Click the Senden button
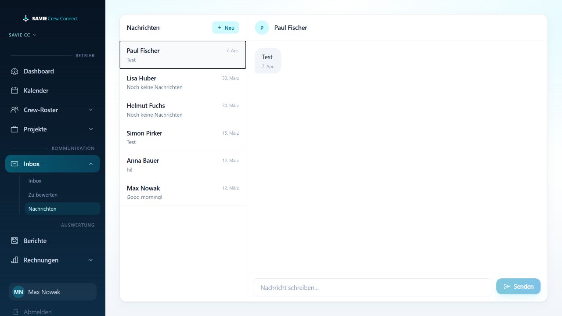The image size is (562, 316). point(519,286)
